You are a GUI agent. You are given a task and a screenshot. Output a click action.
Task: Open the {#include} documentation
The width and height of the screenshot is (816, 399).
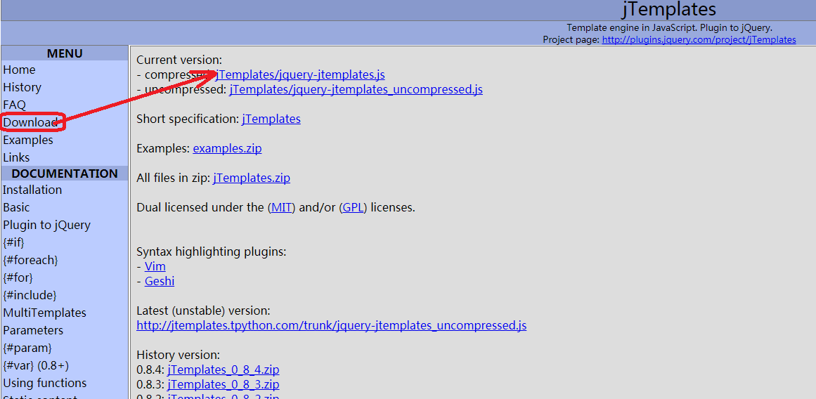coord(30,296)
